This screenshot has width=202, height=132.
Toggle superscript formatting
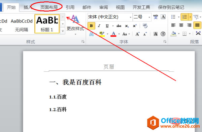pos(135,26)
